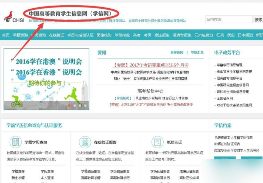Open the 政法招生 nav item
The image size is (263, 183).
[x=162, y=35]
